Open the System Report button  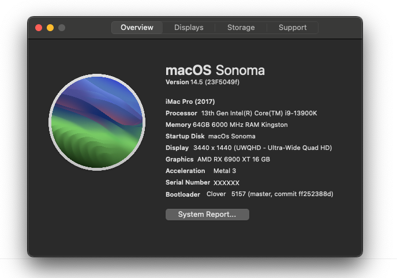(x=207, y=214)
